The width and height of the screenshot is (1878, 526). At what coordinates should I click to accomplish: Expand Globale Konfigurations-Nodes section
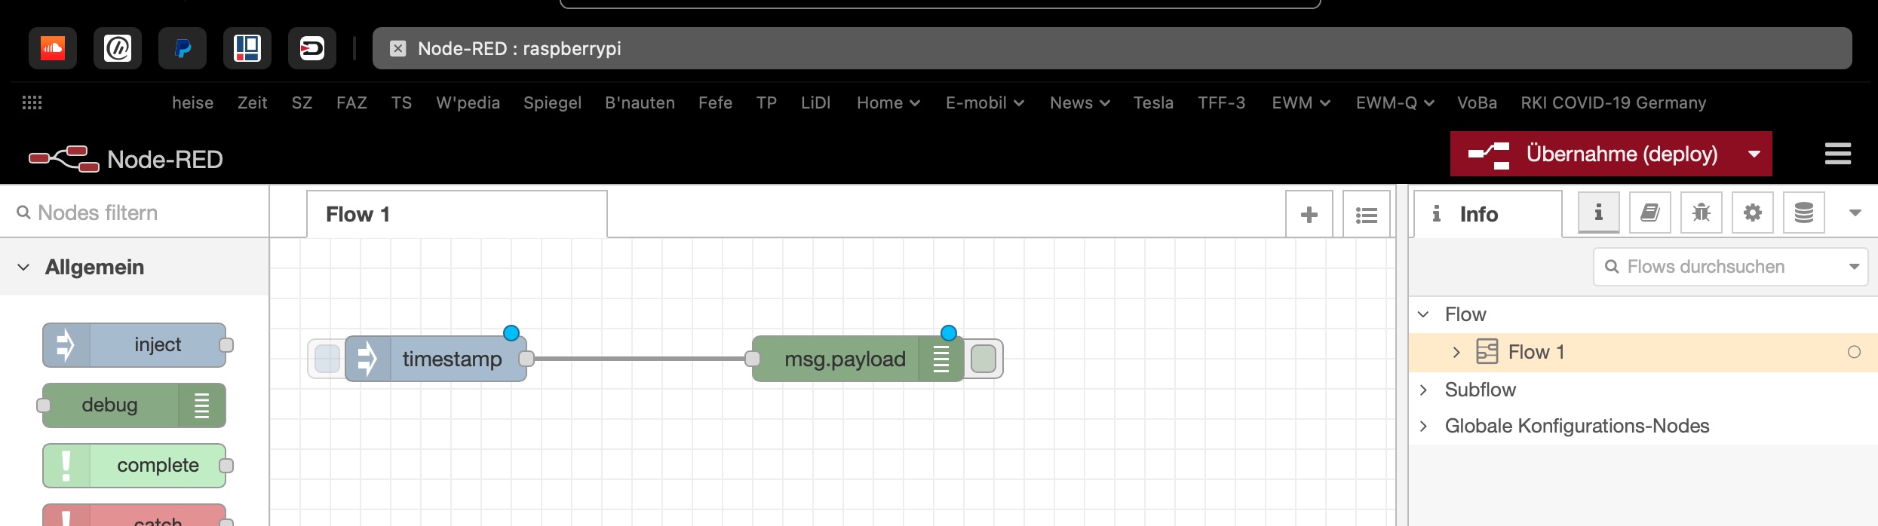[x=1424, y=426]
